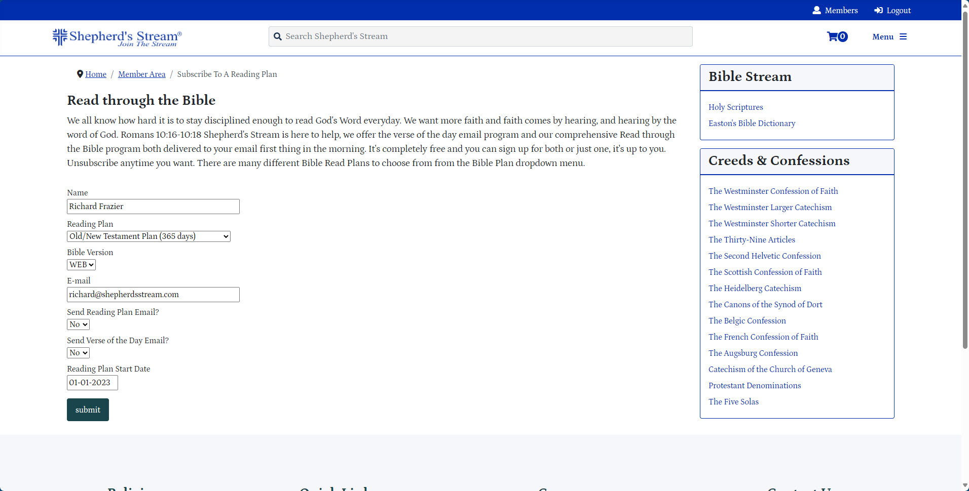969x491 pixels.
Task: Click the Logout arrow icon
Action: [x=878, y=10]
